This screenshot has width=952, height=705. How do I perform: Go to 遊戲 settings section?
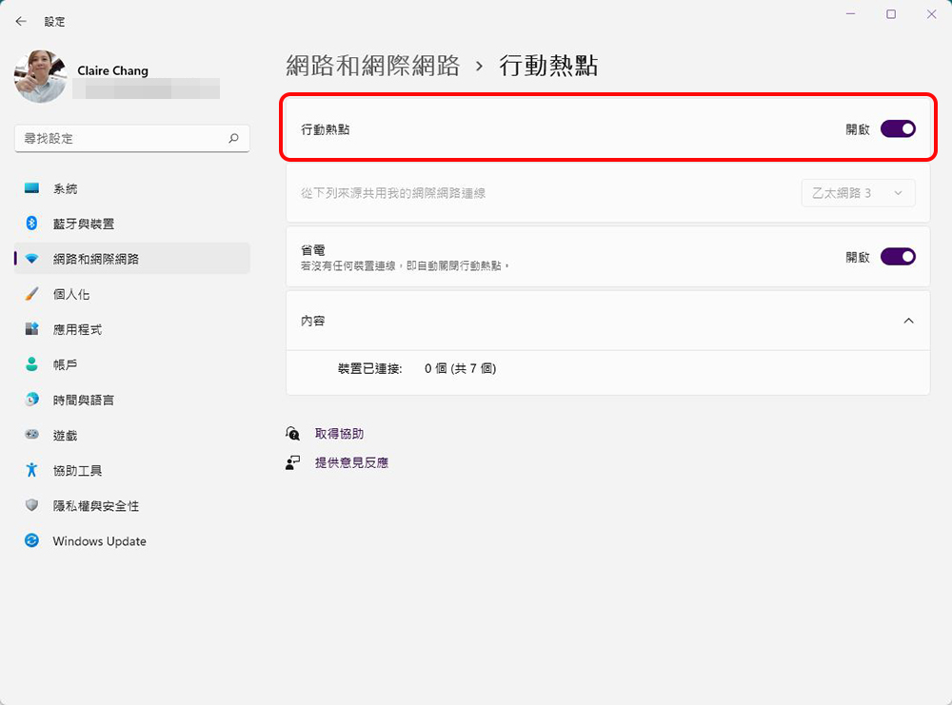[65, 436]
